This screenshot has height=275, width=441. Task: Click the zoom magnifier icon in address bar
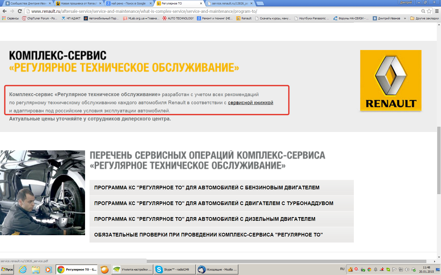[x=423, y=11]
